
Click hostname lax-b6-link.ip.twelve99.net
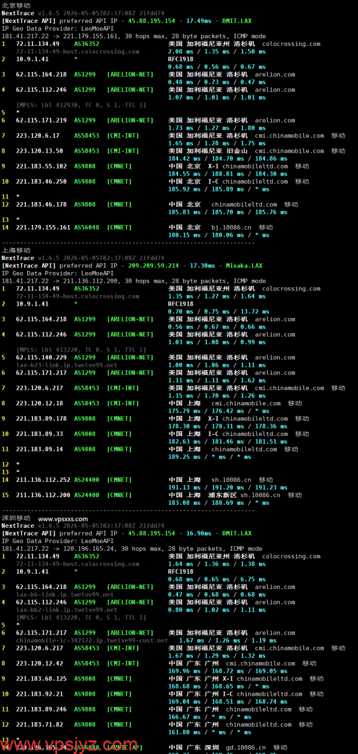65,595
